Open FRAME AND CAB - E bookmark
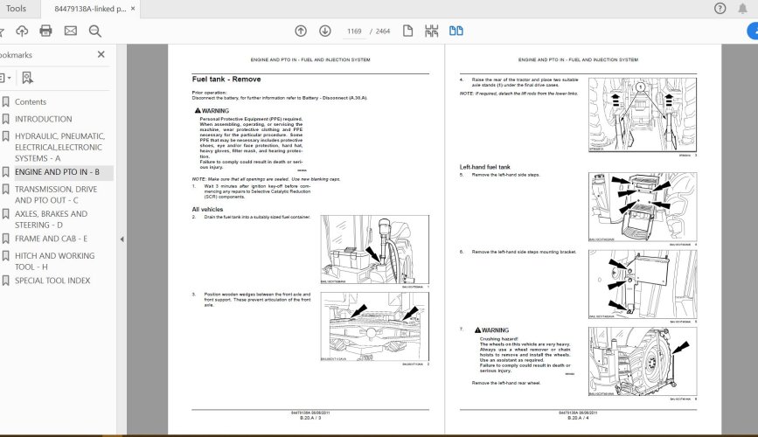Image resolution: width=758 pixels, height=437 pixels. pos(52,239)
